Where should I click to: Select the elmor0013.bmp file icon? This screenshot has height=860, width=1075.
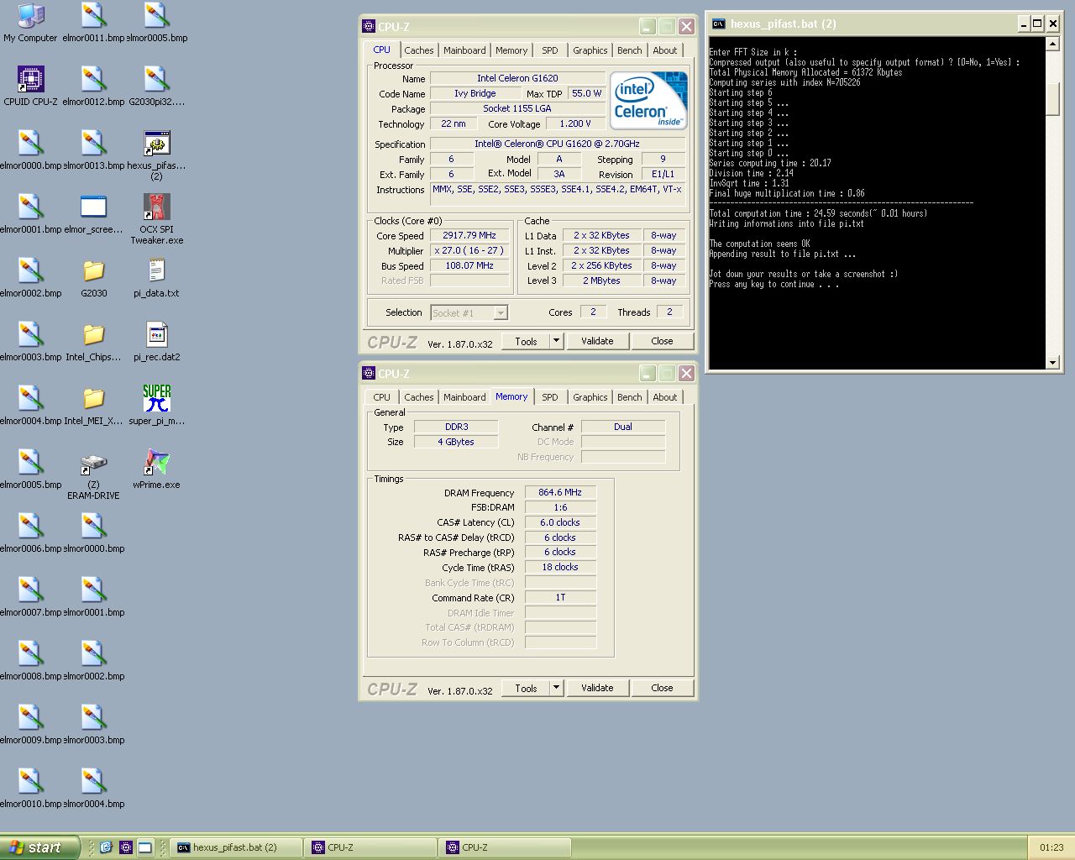(x=93, y=149)
